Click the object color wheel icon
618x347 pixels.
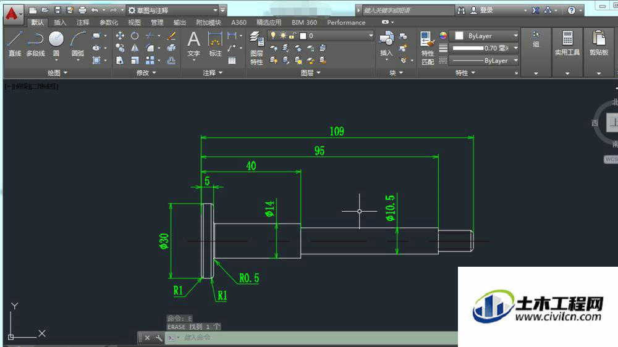pos(443,35)
